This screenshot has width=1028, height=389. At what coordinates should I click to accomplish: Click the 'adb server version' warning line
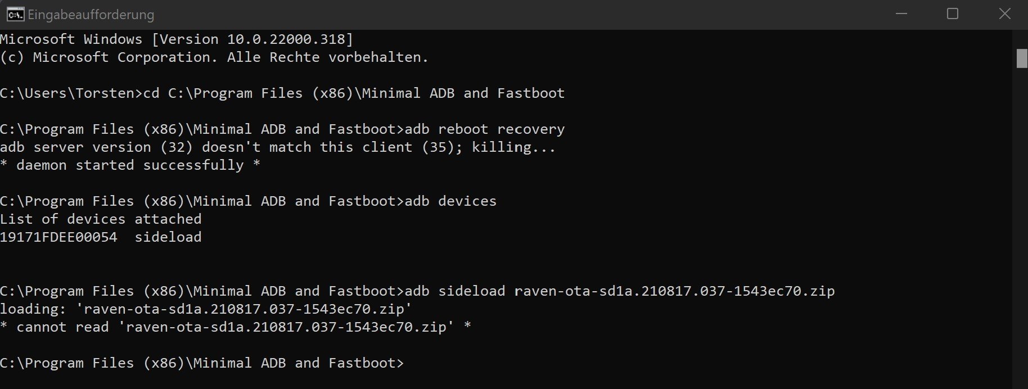pos(278,147)
